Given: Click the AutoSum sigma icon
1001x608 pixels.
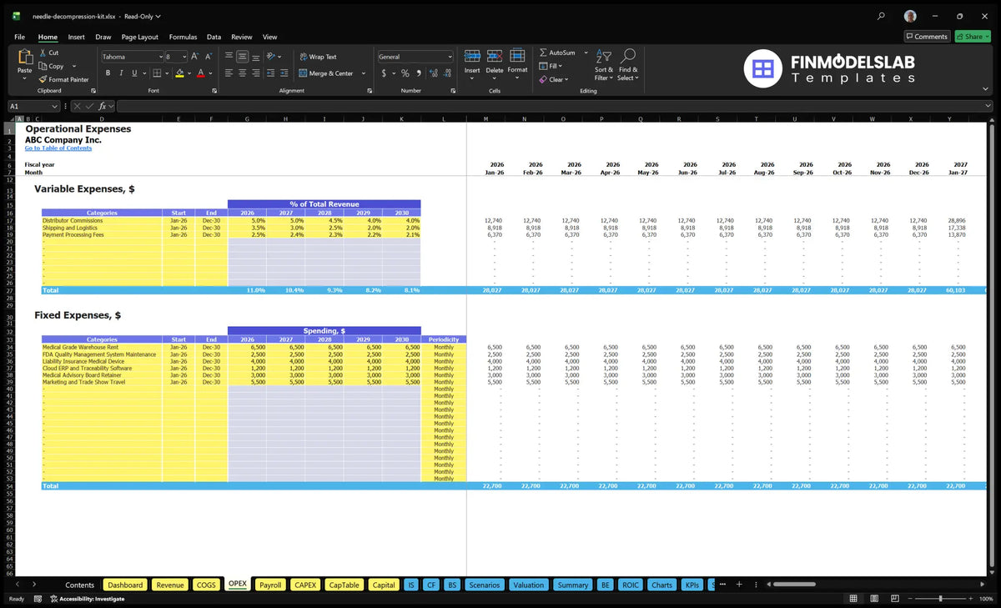Looking at the screenshot, I should 544,53.
